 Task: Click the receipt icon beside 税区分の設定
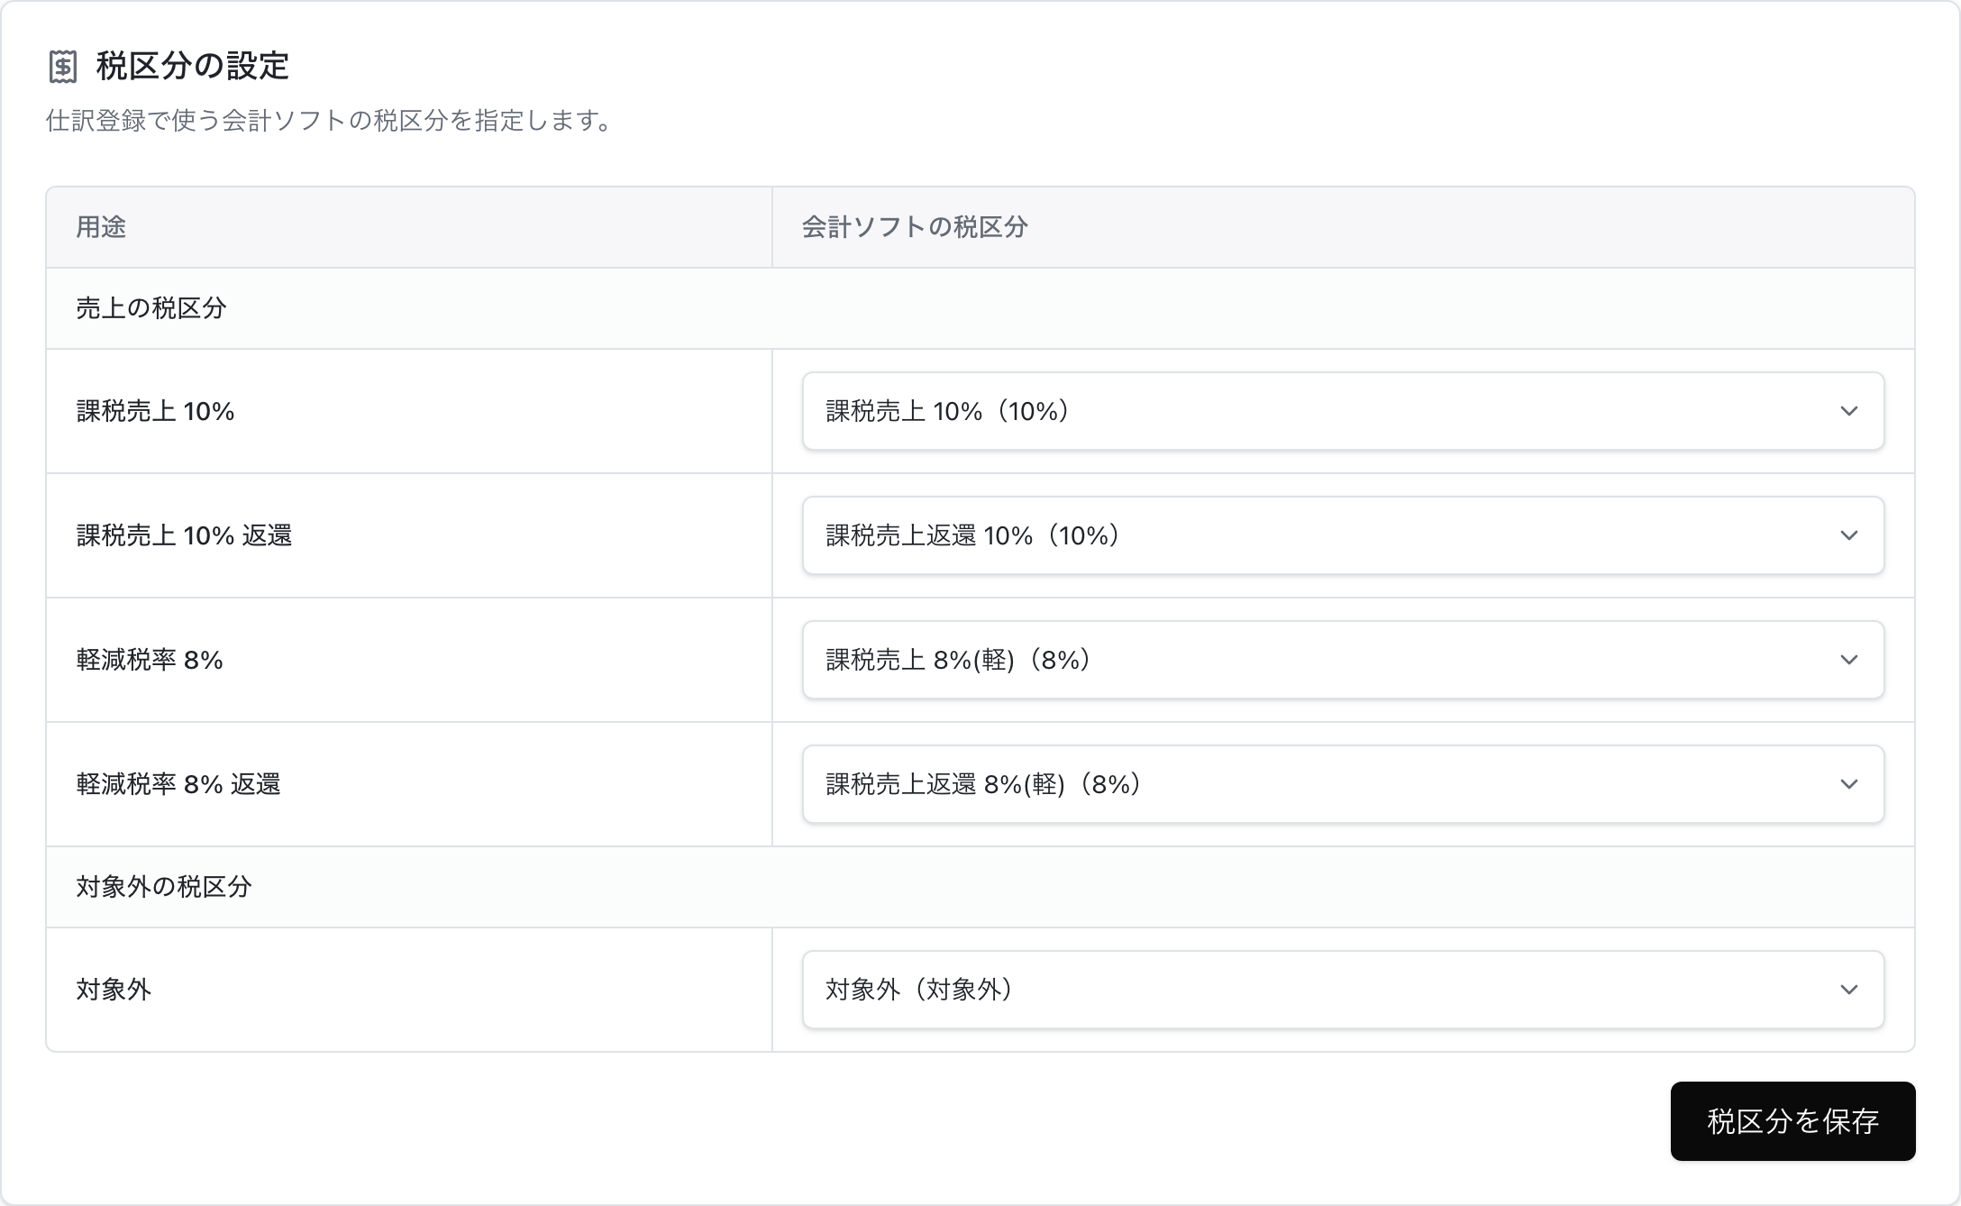[x=63, y=67]
